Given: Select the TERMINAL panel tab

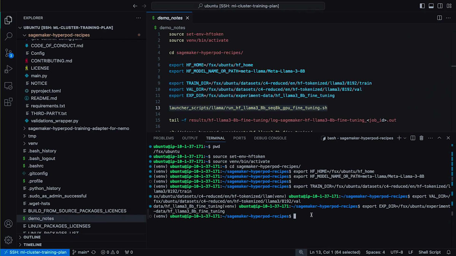Looking at the screenshot, I should coord(215,138).
